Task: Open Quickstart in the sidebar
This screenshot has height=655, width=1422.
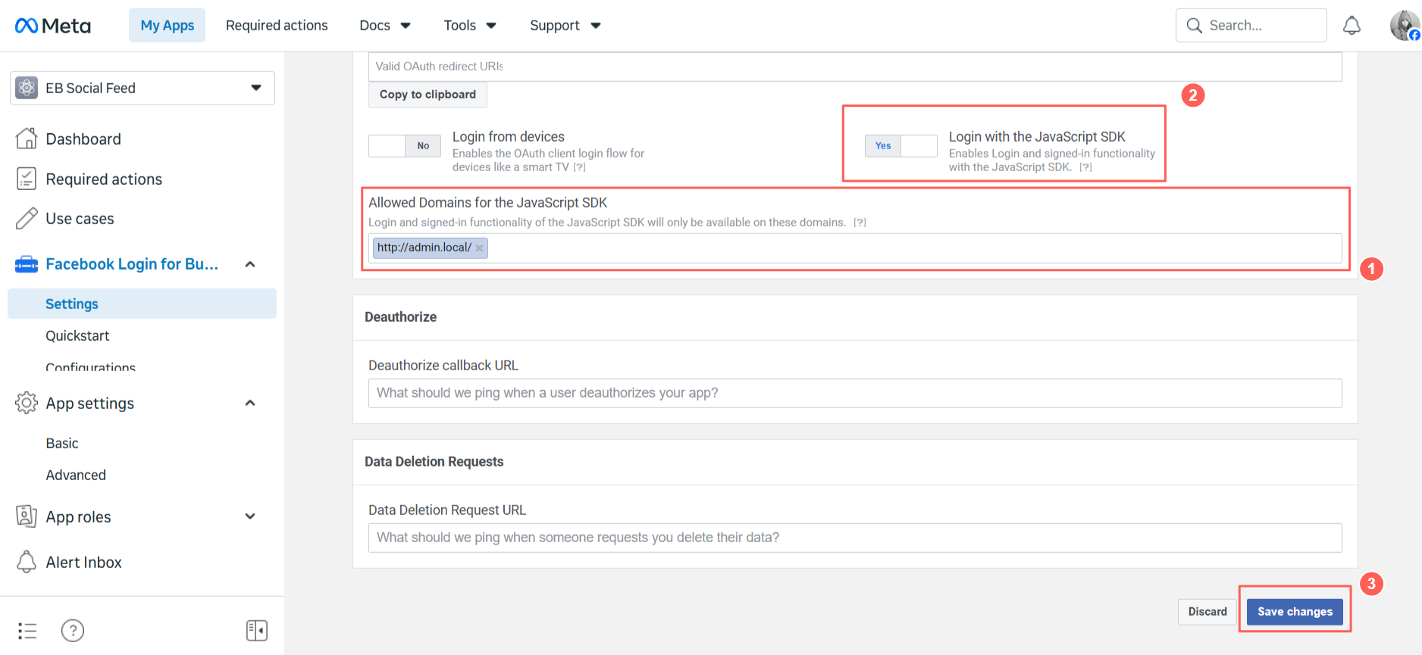Action: pos(77,335)
